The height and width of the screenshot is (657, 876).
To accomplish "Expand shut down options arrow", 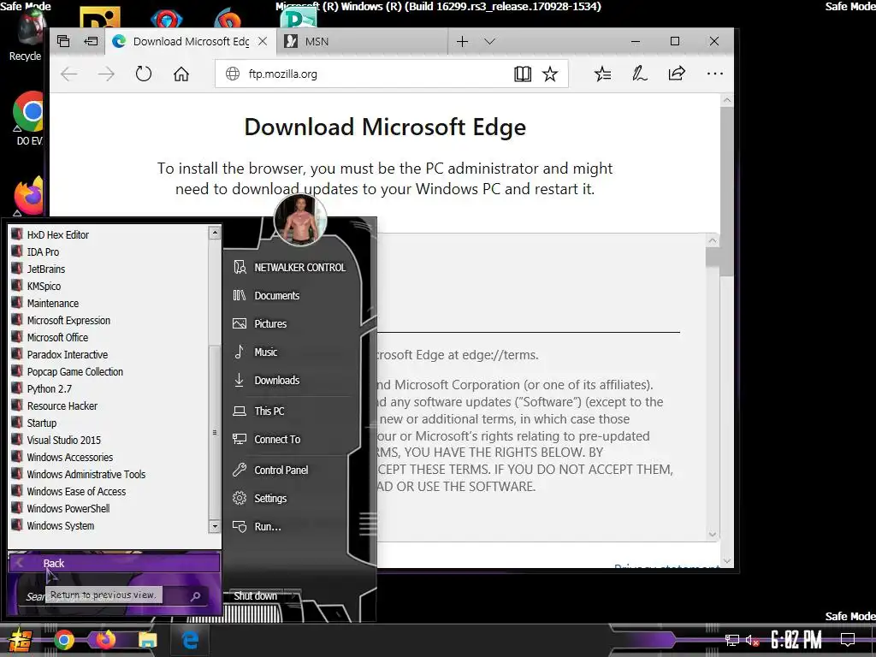I will (x=293, y=596).
